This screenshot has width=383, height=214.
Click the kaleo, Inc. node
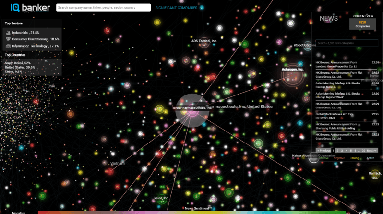[161, 200]
